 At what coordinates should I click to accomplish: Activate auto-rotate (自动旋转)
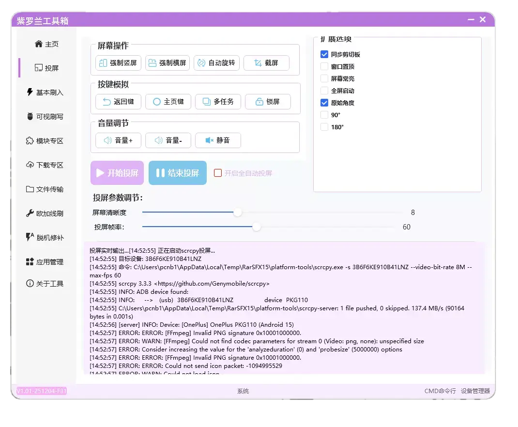point(216,62)
